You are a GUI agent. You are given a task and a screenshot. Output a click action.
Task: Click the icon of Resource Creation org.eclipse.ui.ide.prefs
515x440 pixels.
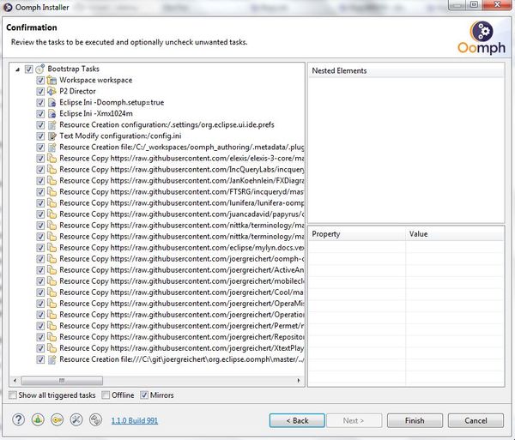(x=51, y=124)
